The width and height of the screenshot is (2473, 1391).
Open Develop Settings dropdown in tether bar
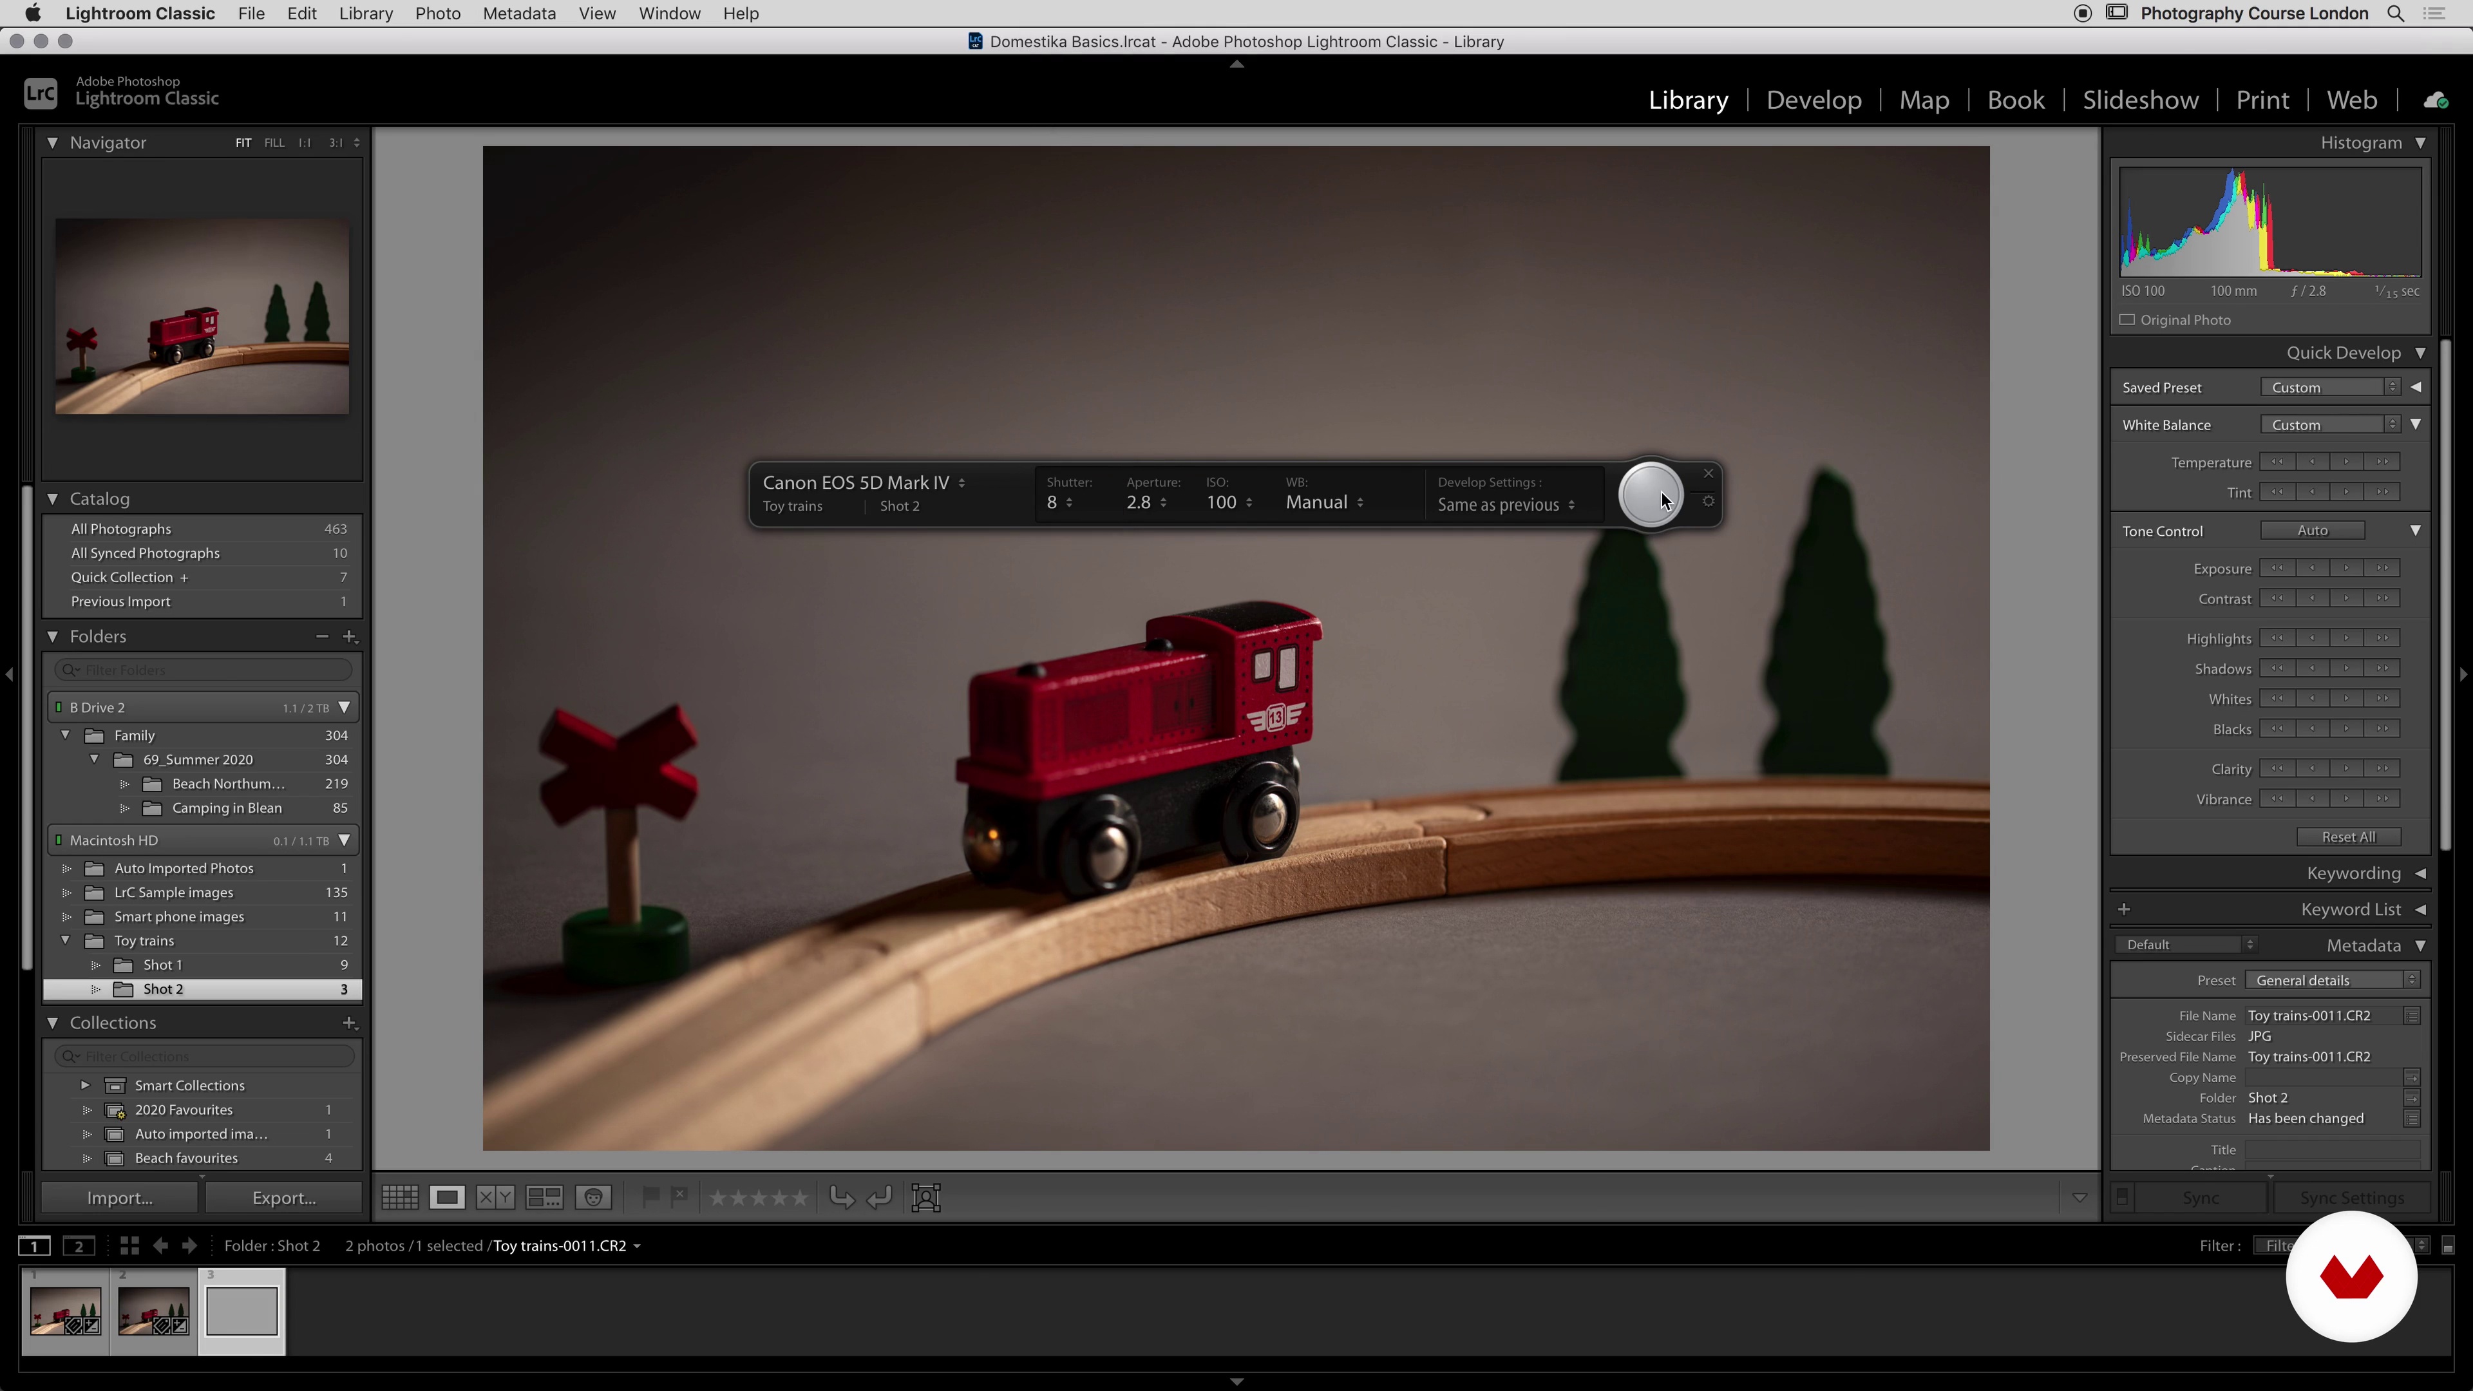pyautogui.click(x=1506, y=505)
